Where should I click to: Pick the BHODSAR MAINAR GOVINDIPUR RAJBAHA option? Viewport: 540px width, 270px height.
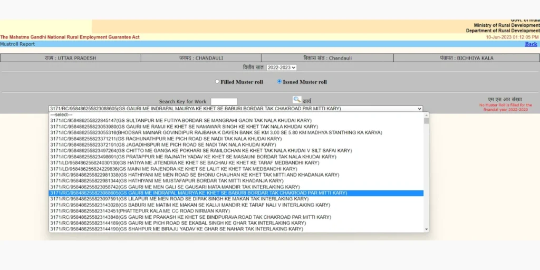(x=216, y=132)
